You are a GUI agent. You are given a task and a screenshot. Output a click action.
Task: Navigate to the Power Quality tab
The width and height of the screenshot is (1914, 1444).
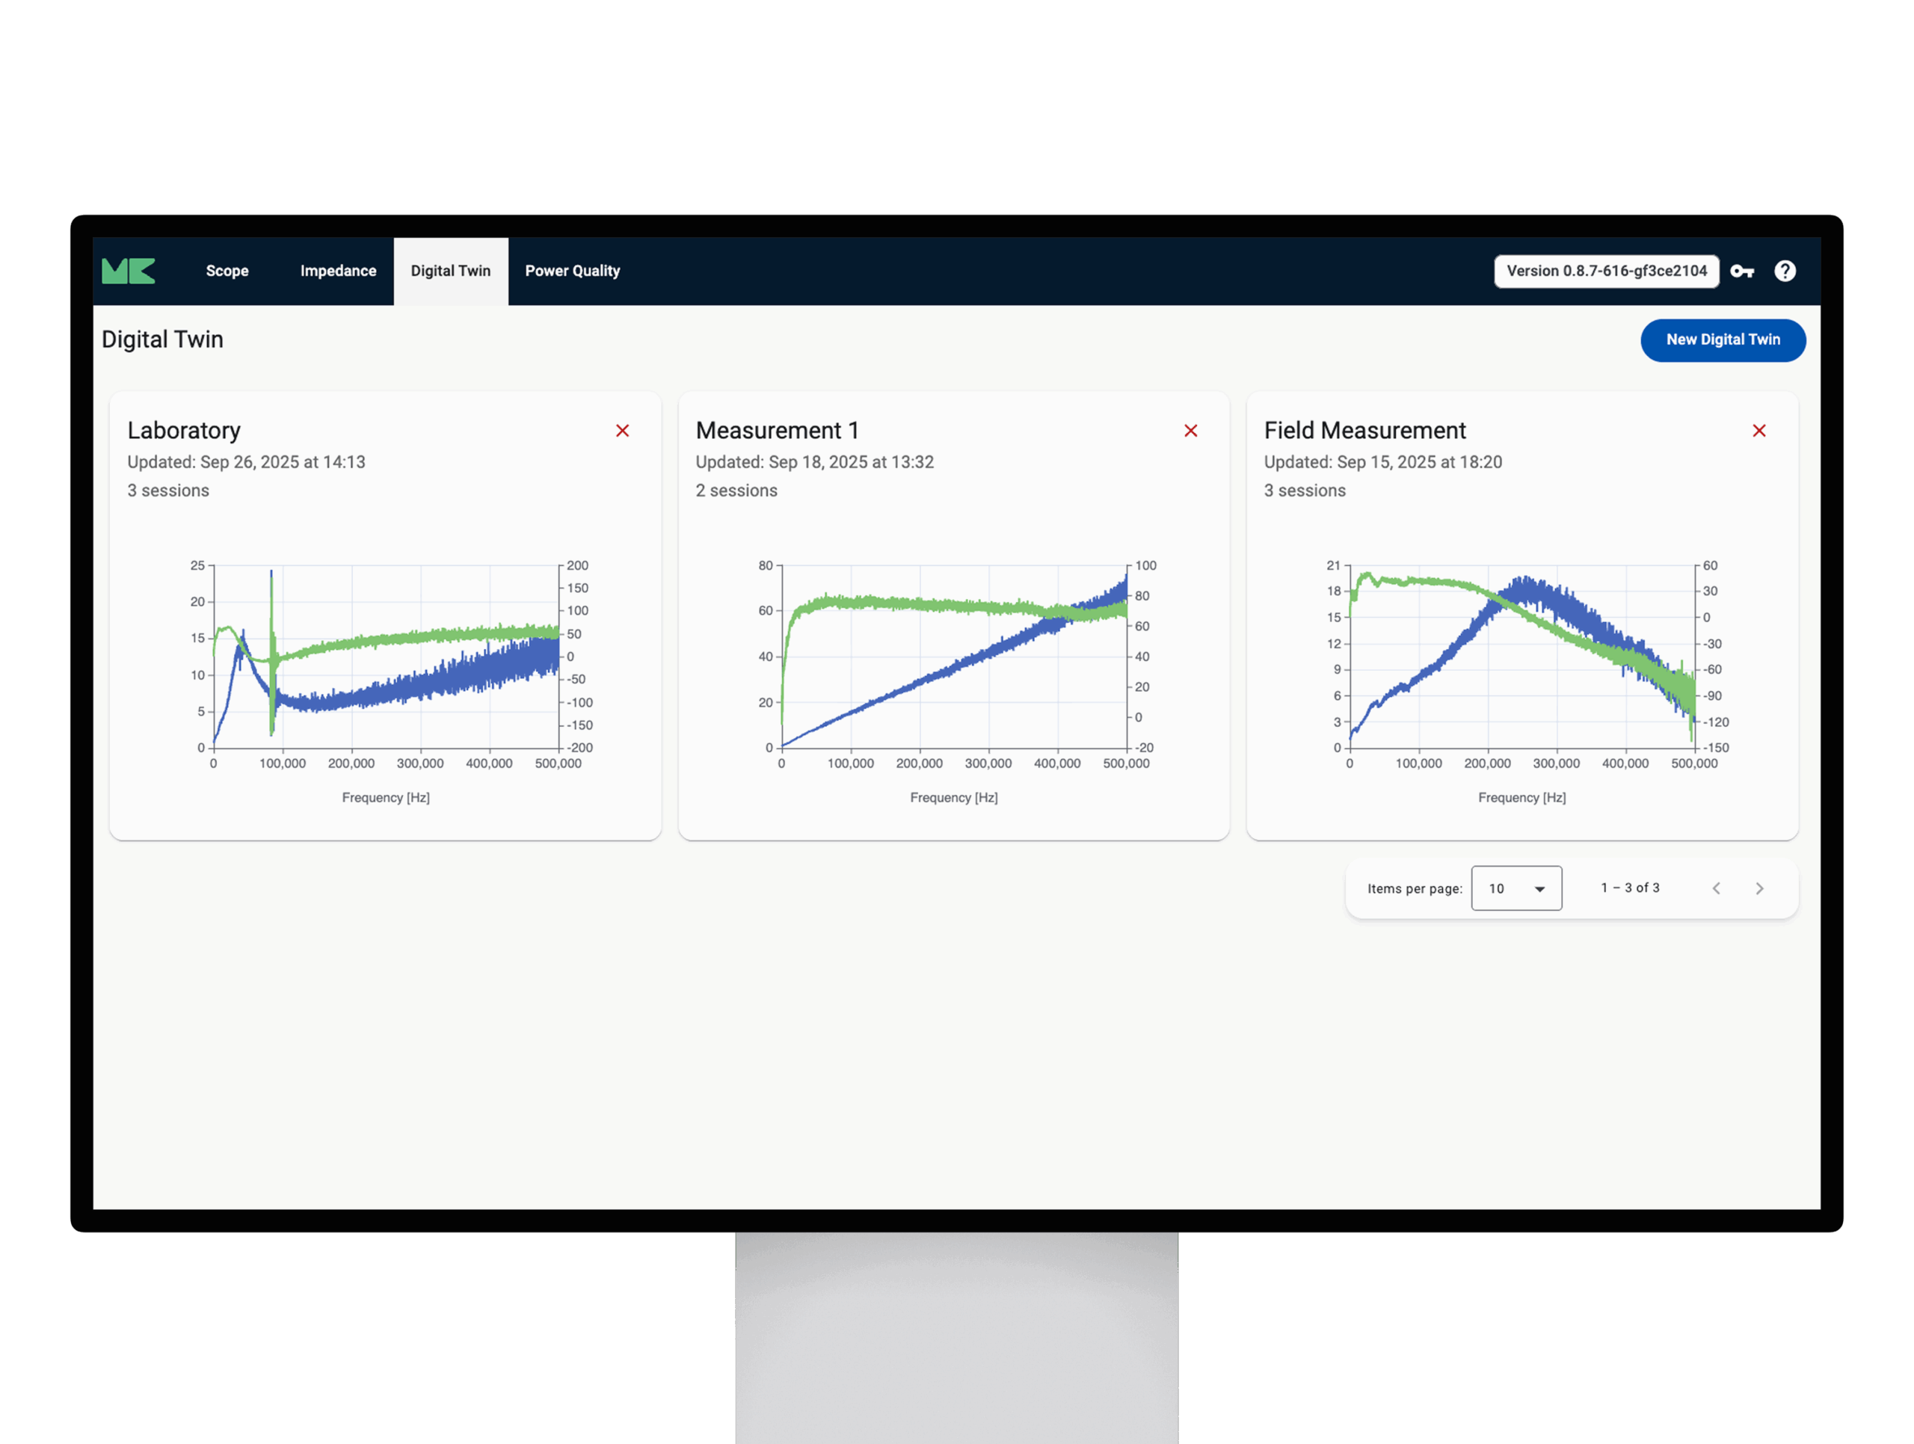(x=572, y=271)
